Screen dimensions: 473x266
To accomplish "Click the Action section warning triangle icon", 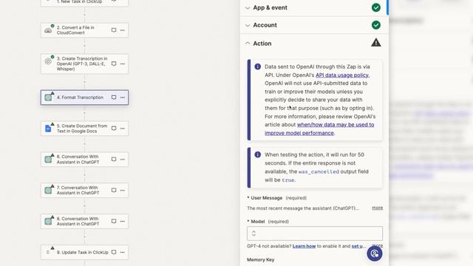I will (x=376, y=43).
